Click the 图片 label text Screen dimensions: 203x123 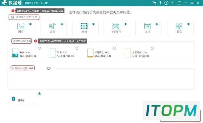coord(21,32)
